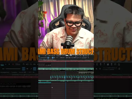Click the question mark help icon in the sharp center toolbar
Screen dimensions: 132x99
82,56
